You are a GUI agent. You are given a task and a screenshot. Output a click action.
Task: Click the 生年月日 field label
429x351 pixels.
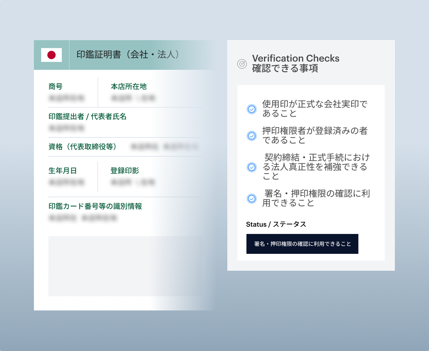point(62,170)
